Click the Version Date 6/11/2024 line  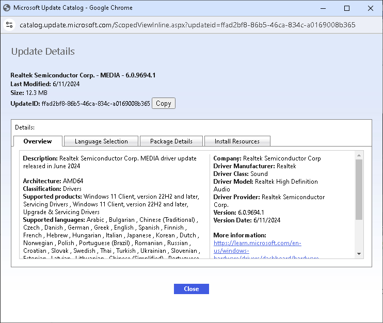coord(247,220)
